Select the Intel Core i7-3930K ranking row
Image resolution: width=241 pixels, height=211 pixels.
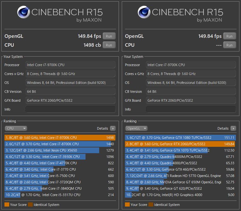[x=60, y=157]
